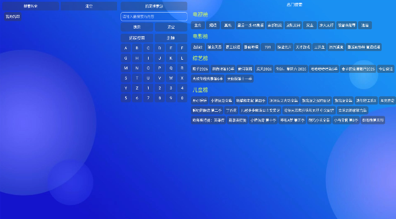
Task: Select 今日说法 tag in 综艺榜
Action: [386, 69]
